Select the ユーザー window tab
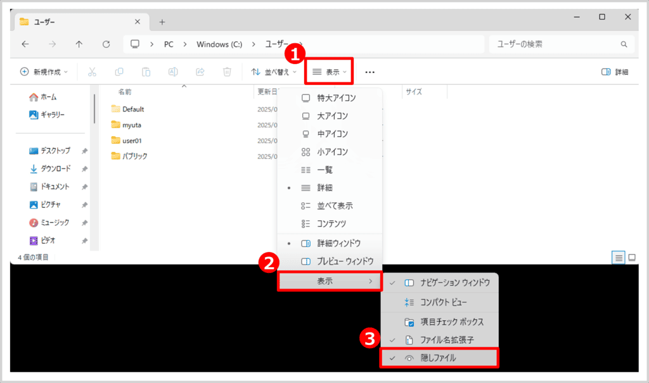649x383 pixels. coord(80,22)
